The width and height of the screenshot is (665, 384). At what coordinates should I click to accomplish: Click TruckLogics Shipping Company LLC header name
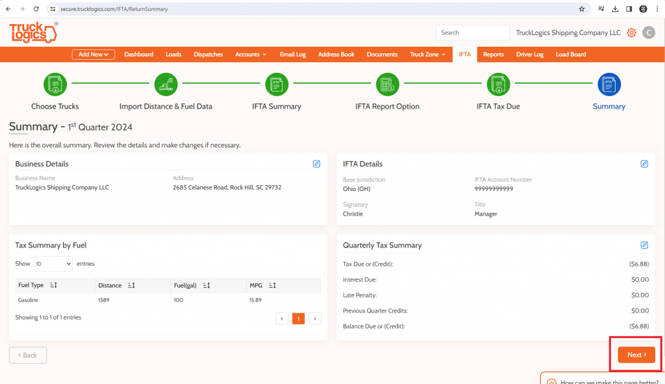point(568,32)
